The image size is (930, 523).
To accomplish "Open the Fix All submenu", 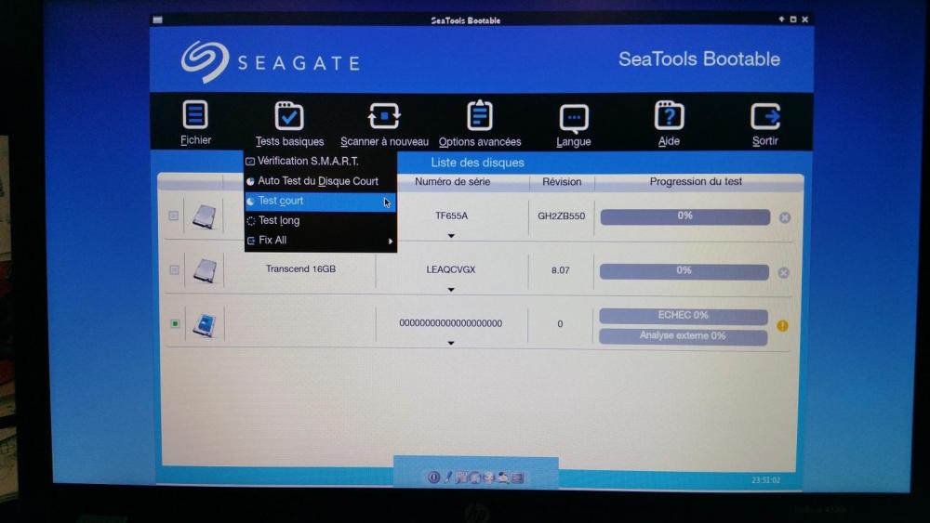I will (320, 240).
